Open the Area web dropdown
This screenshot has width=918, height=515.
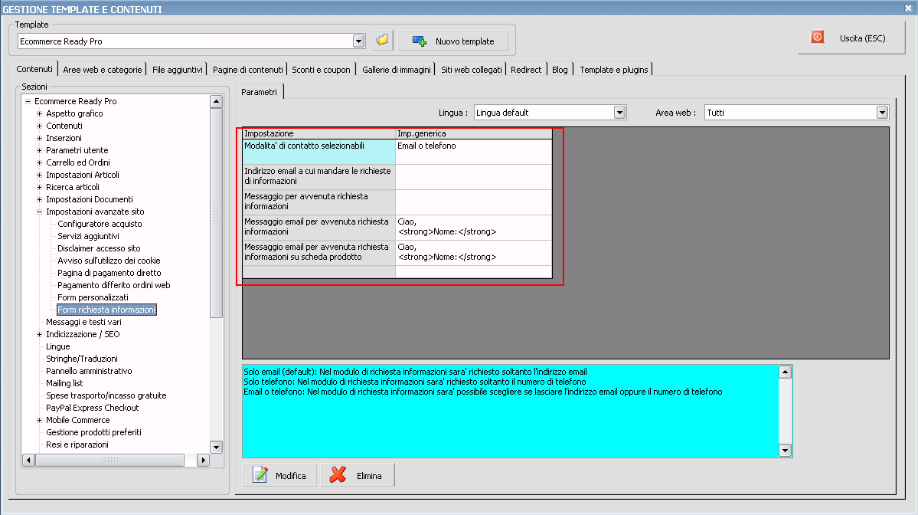[x=882, y=113]
